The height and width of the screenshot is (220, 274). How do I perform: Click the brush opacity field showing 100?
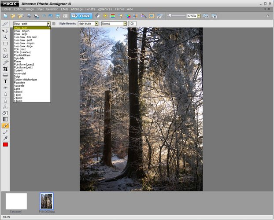coord(132,23)
